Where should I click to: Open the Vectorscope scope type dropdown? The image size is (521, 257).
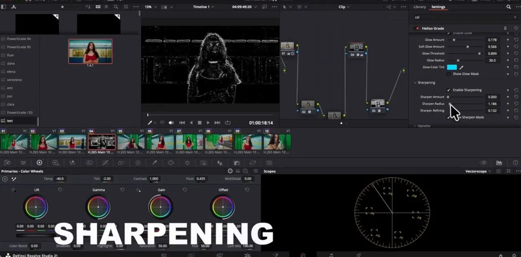478,172
